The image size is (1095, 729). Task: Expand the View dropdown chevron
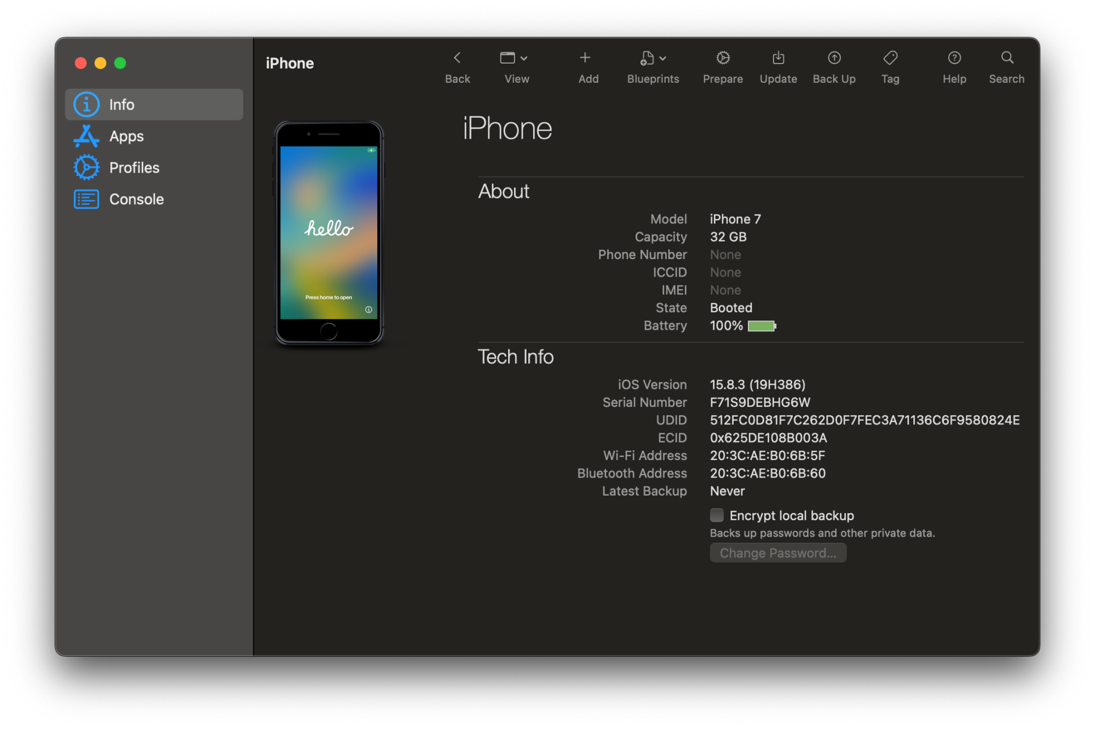pyautogui.click(x=524, y=58)
